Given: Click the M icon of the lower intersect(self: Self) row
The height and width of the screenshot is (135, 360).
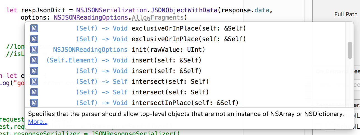Looking at the screenshot, I should tap(34, 92).
